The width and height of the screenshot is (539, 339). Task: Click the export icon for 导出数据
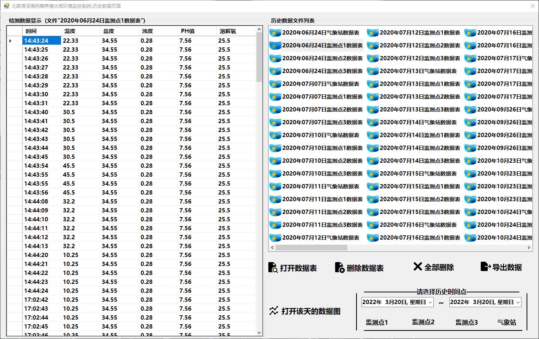click(485, 267)
